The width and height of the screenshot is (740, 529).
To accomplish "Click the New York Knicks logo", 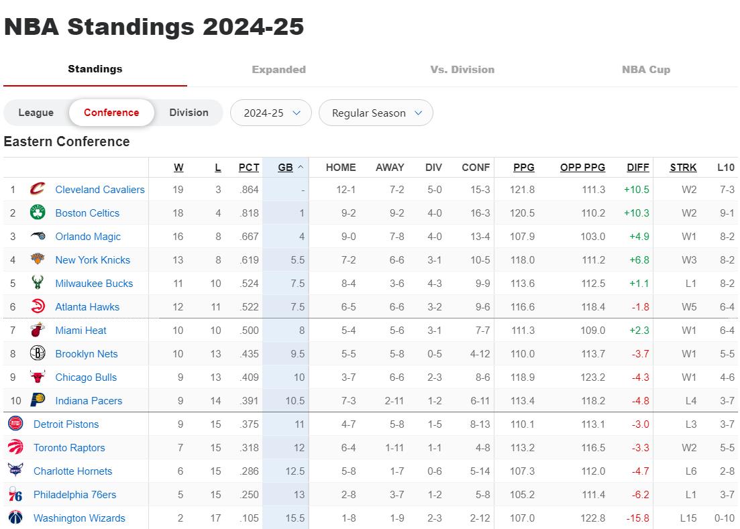I will tap(38, 260).
